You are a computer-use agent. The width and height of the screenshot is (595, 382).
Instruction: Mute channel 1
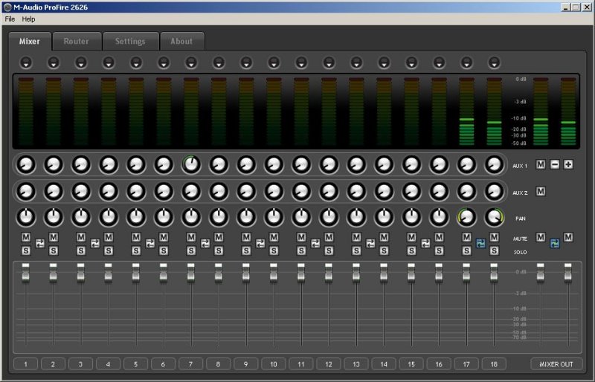(26, 238)
